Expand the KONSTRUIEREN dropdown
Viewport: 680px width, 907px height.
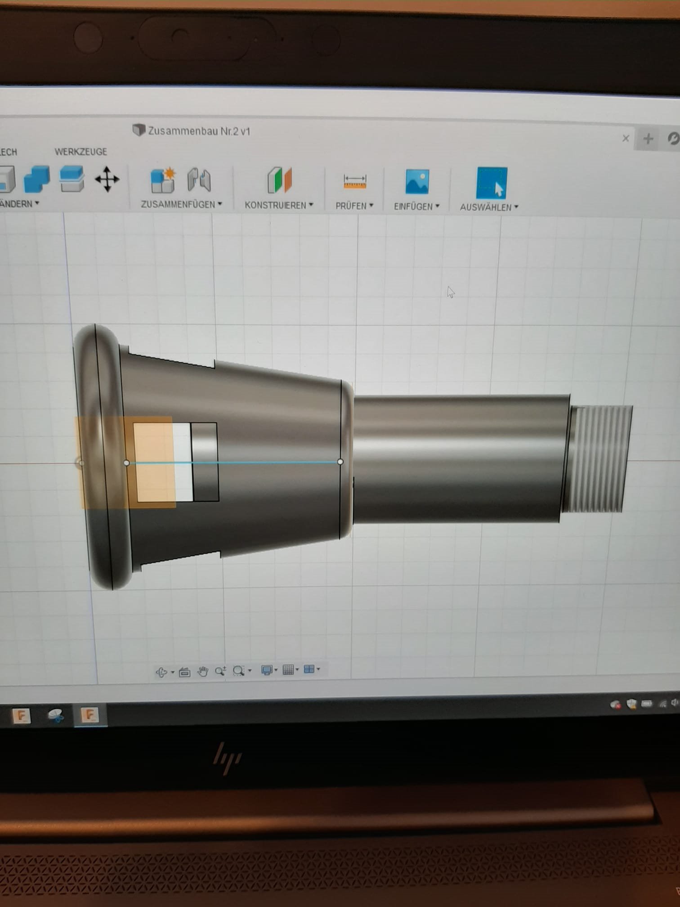[279, 205]
